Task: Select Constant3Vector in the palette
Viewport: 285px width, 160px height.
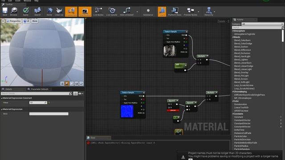Action: pos(242,124)
